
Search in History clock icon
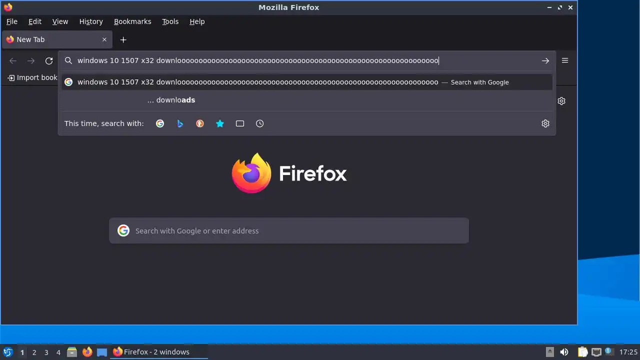tap(260, 123)
